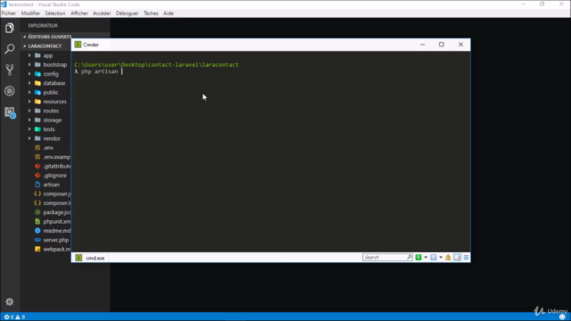Open the Tâches menu

pyautogui.click(x=151, y=13)
